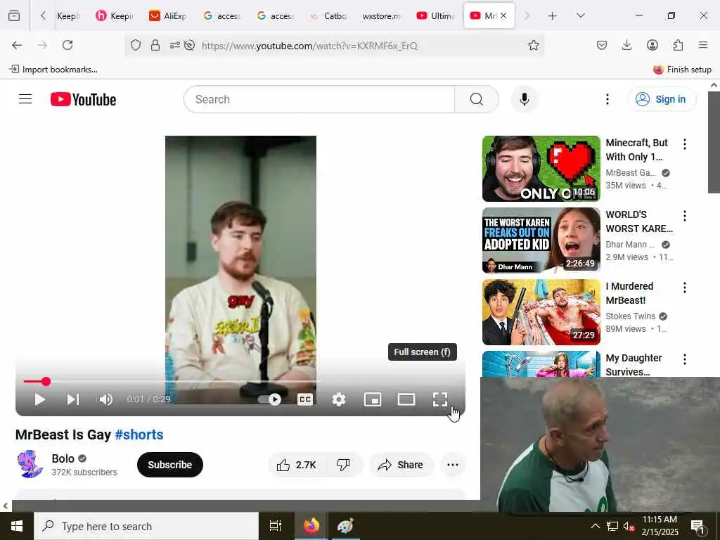Viewport: 720px width, 540px height.
Task: Click the Sign in button
Action: coord(662,99)
